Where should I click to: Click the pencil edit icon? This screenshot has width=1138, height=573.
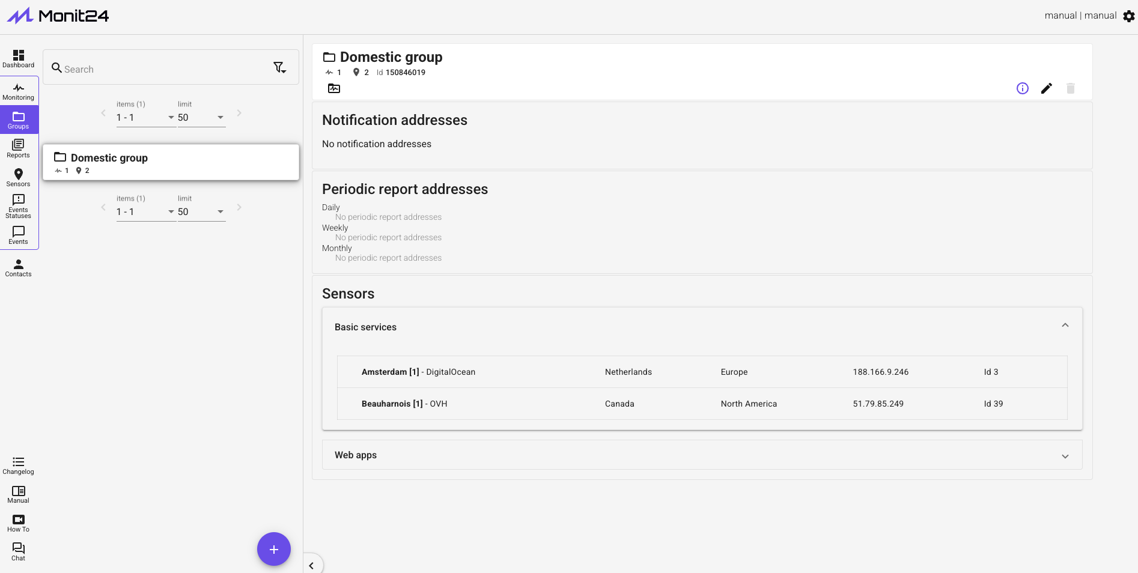pyautogui.click(x=1046, y=88)
